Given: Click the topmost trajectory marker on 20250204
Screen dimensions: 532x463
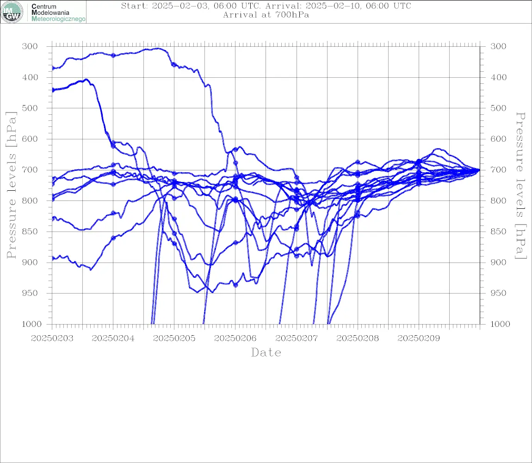Looking at the screenshot, I should tap(113, 56).
